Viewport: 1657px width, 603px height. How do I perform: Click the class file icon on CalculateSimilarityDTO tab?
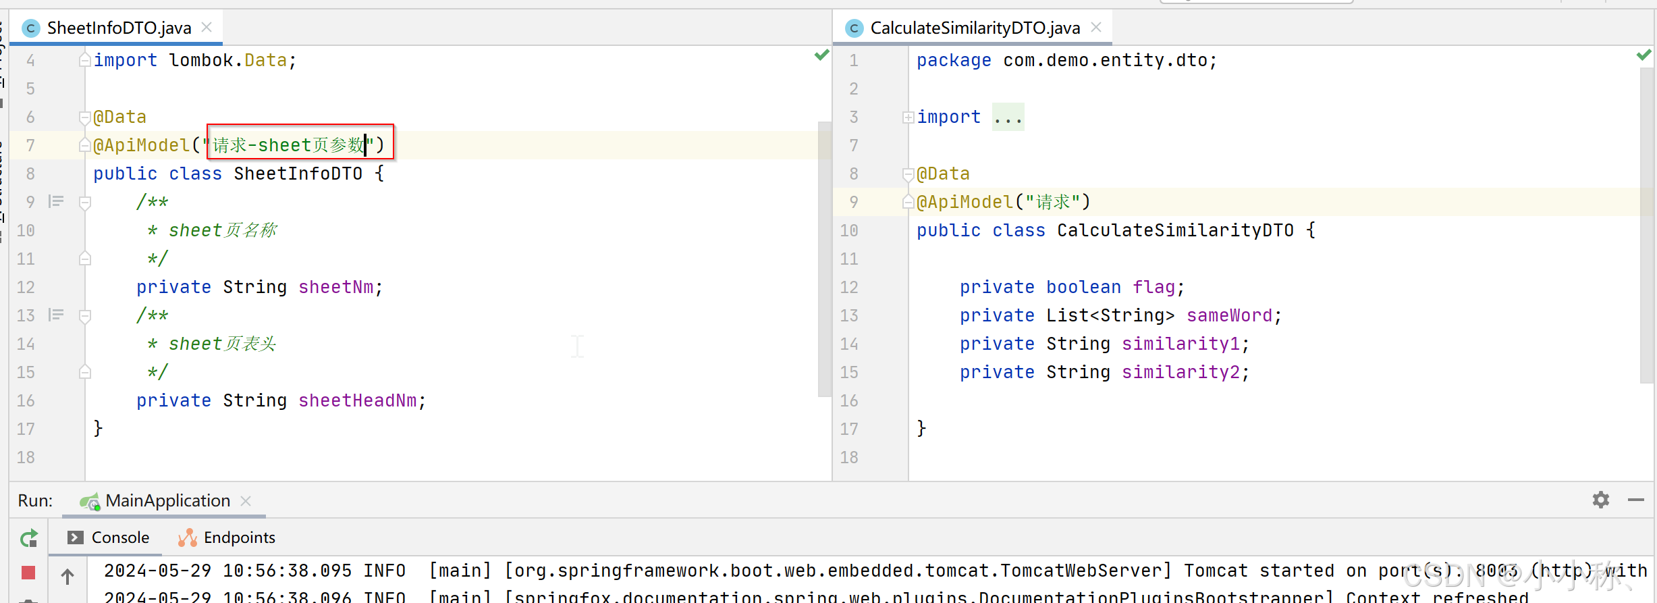coord(854,28)
